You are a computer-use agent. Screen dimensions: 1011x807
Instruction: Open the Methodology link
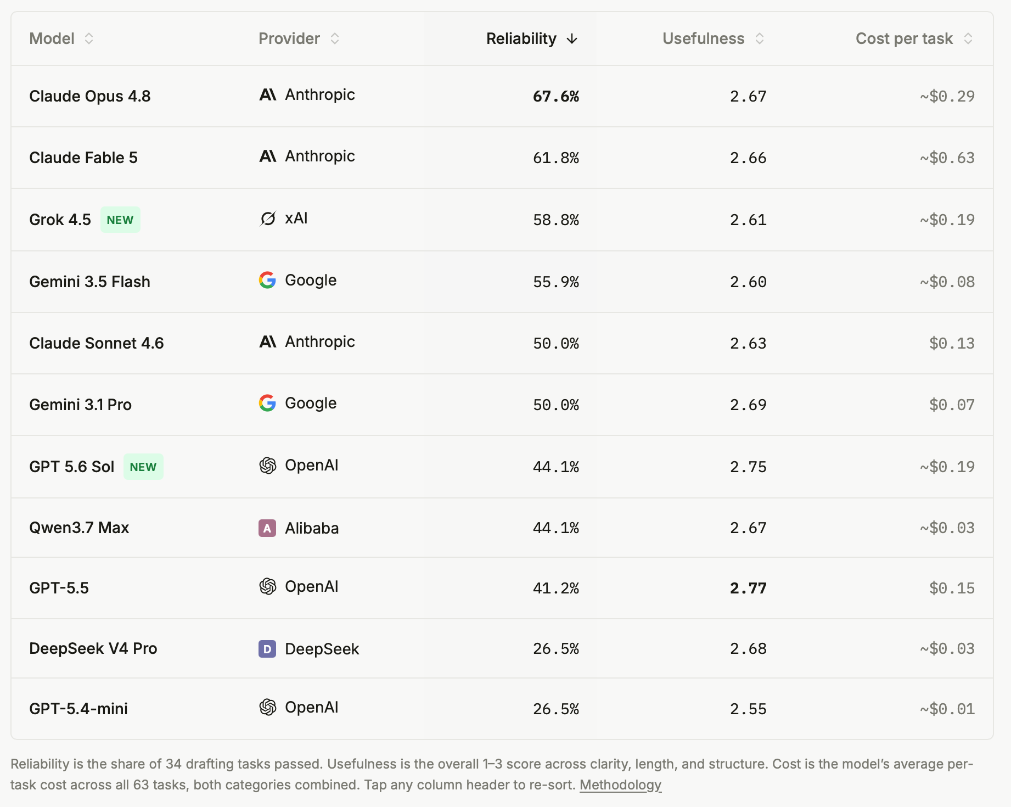click(x=620, y=784)
